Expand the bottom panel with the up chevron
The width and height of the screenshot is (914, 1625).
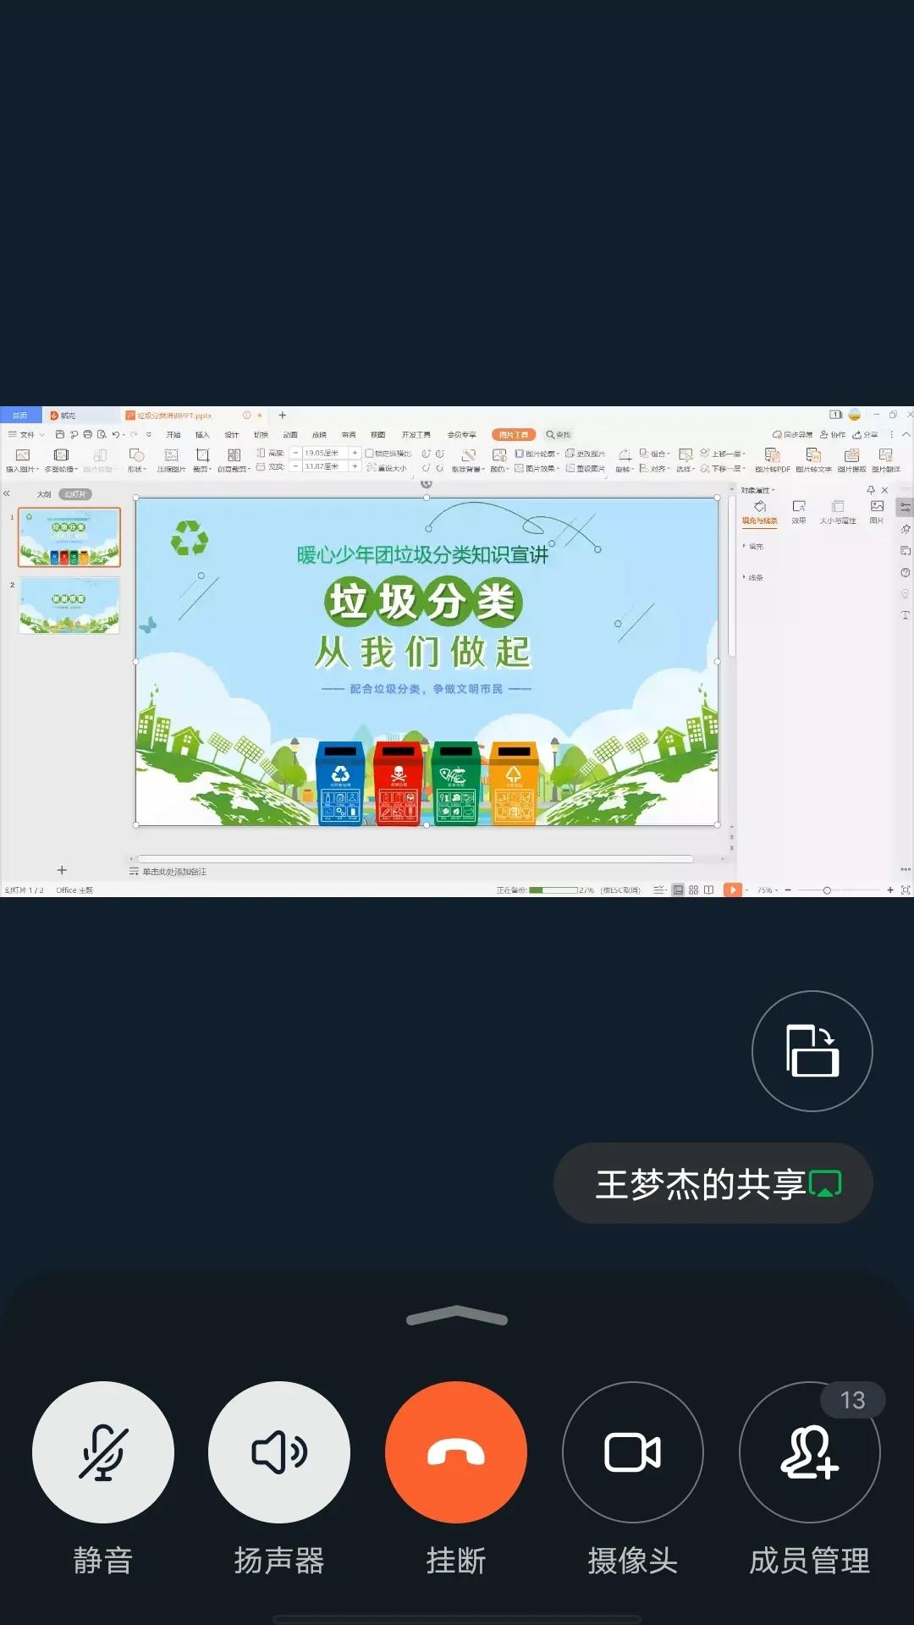456,1316
